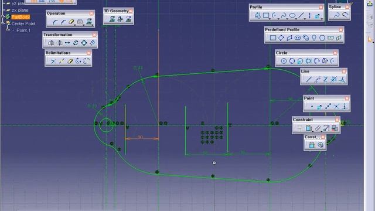Open dropdown arrow under Profile Rectangle icon

click(x=270, y=19)
